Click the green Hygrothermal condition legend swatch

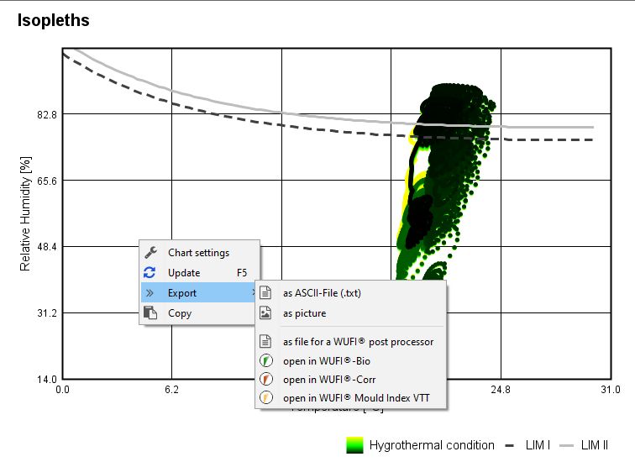click(x=355, y=445)
